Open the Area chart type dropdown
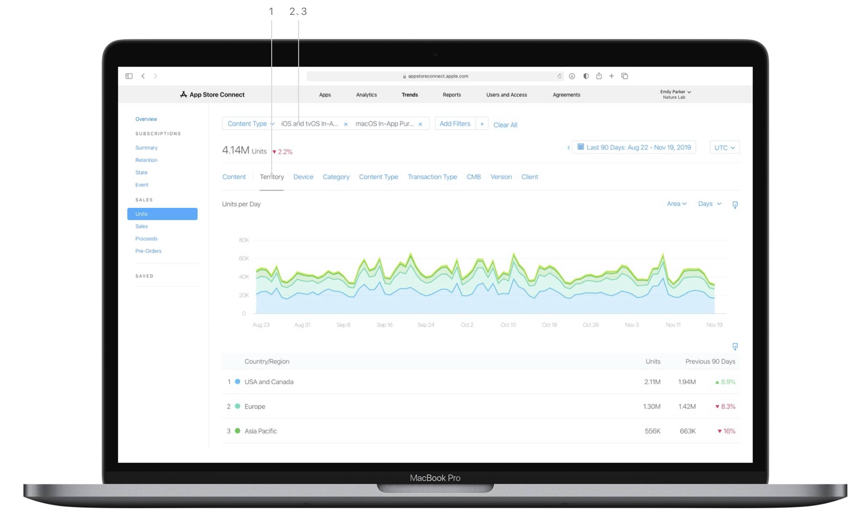This screenshot has height=531, width=866. coord(677,204)
